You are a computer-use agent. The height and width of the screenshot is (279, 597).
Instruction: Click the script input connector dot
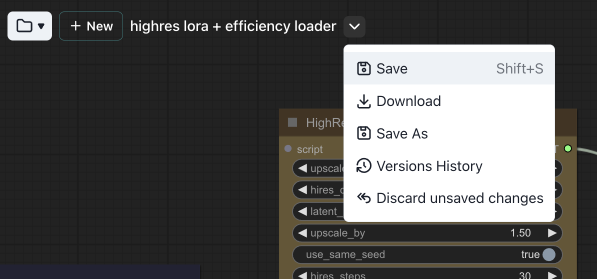[288, 148]
